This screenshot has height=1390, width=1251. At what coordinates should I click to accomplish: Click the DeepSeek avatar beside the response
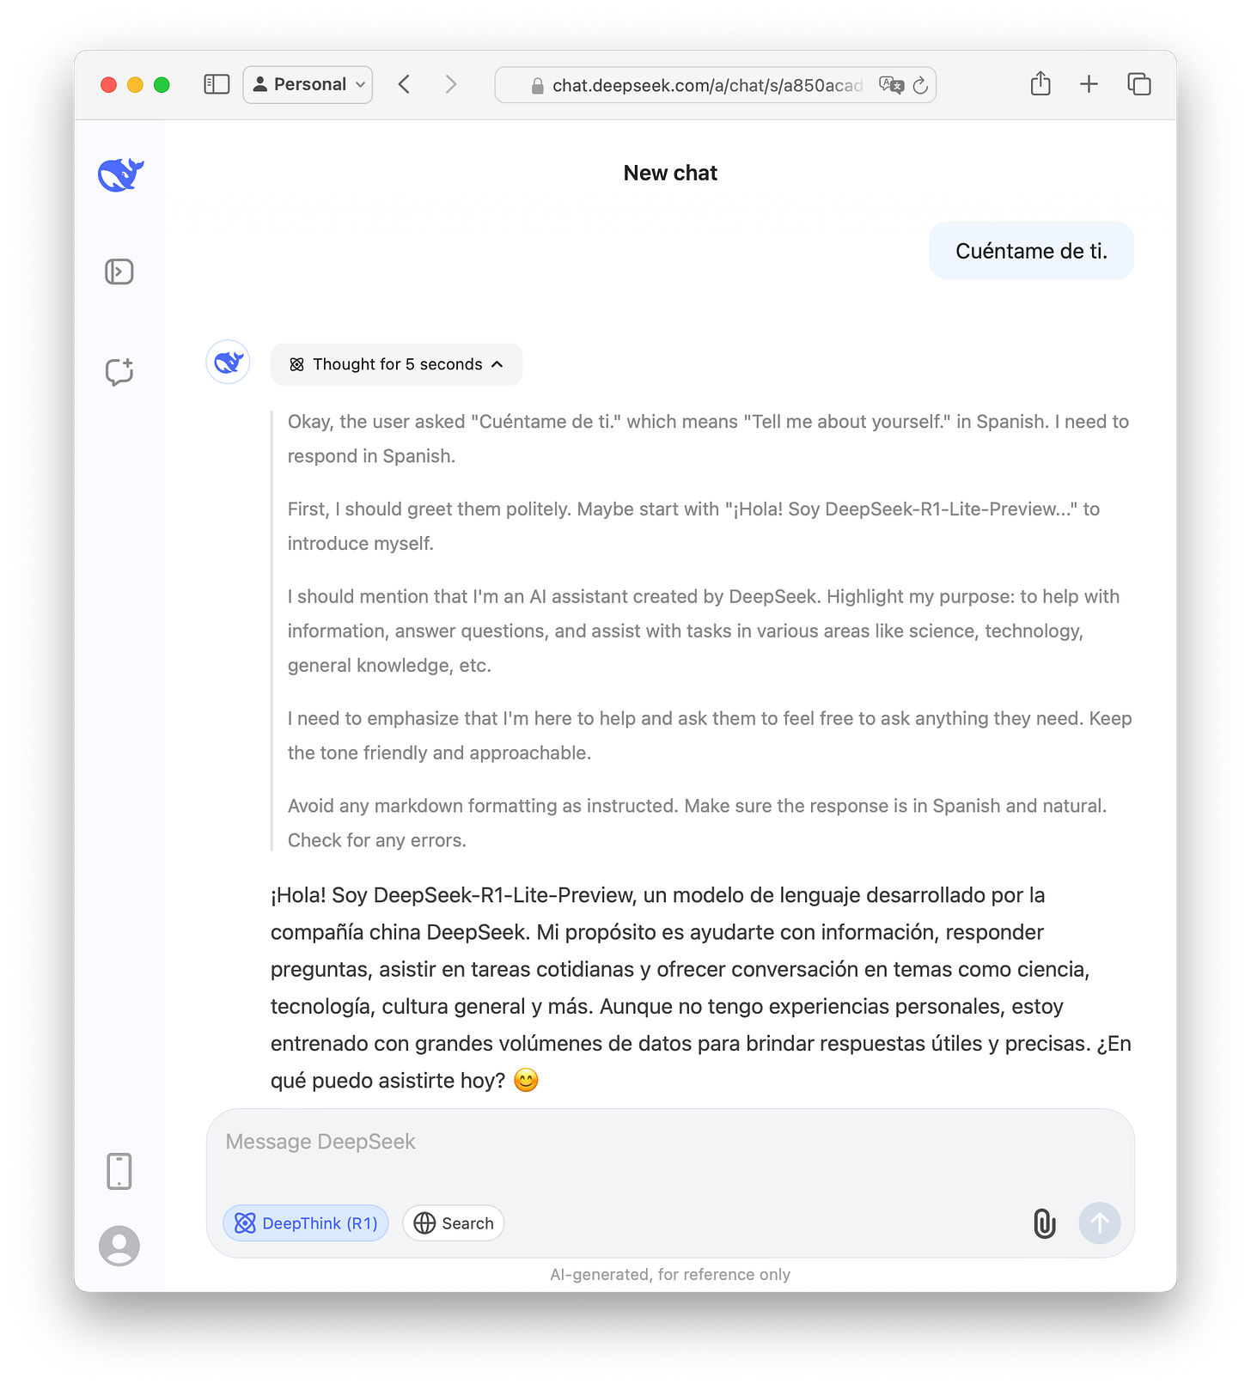point(228,362)
